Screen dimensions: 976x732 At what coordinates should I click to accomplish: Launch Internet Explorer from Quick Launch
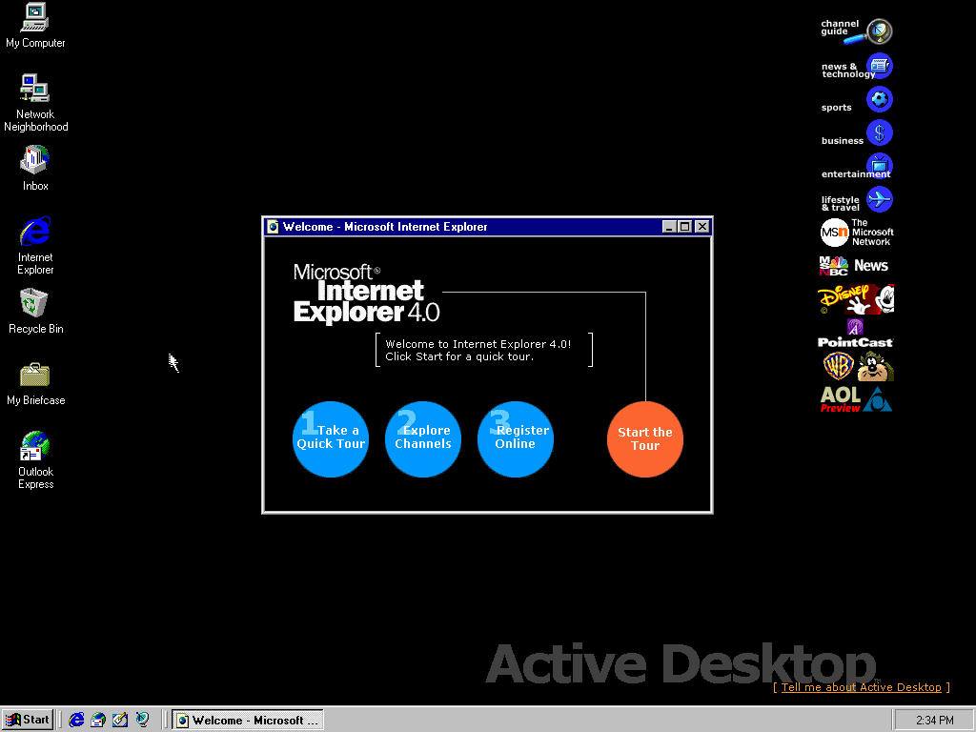point(76,721)
